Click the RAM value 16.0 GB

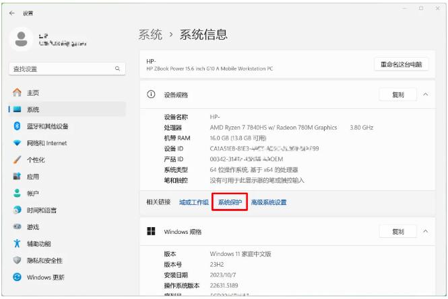click(x=238, y=138)
